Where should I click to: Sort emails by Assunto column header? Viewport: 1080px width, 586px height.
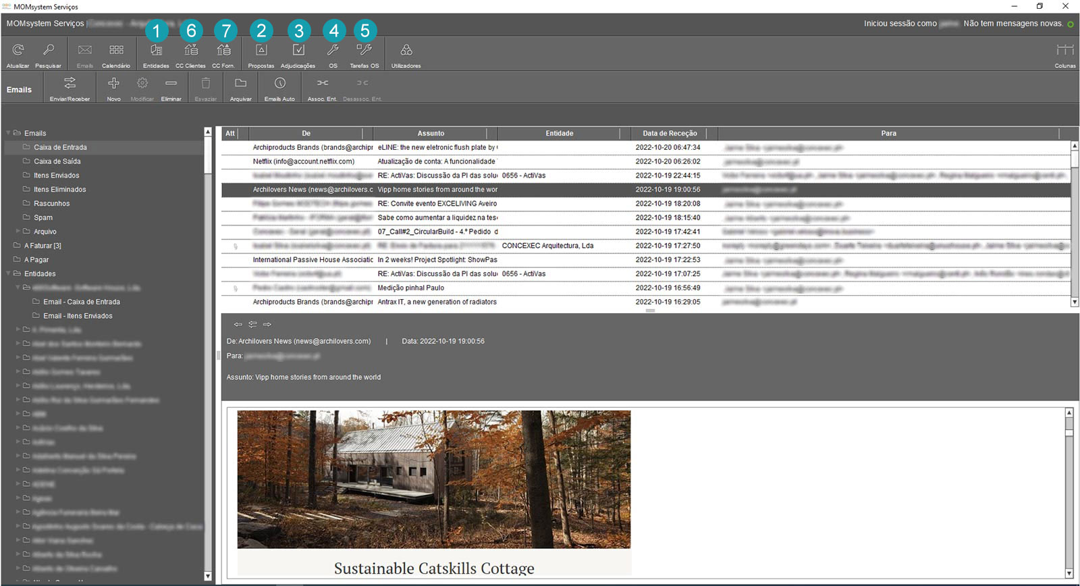point(431,134)
